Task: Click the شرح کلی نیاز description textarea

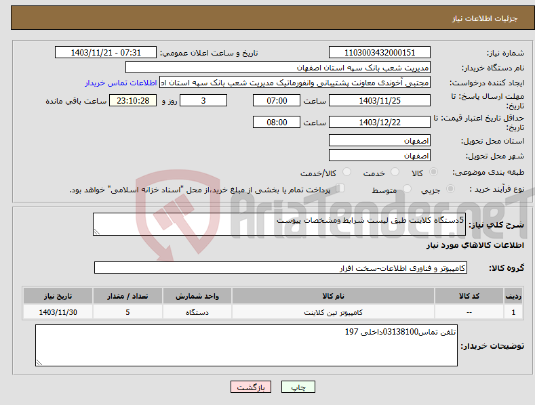Action: 279,224
